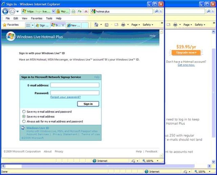
Task: Click the security lock Microsoft certificate badge
Action: [x=62, y=12]
